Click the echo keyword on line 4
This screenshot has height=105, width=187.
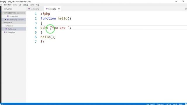coord(44,28)
